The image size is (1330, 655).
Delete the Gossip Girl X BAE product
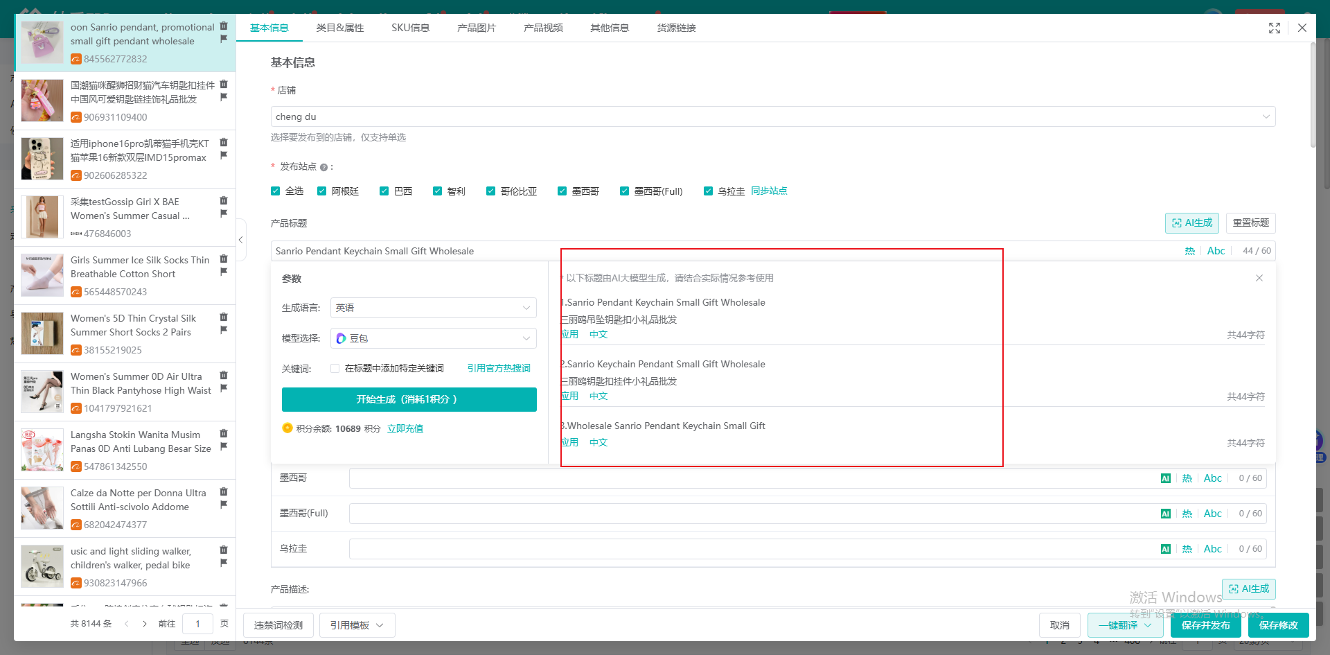click(224, 200)
